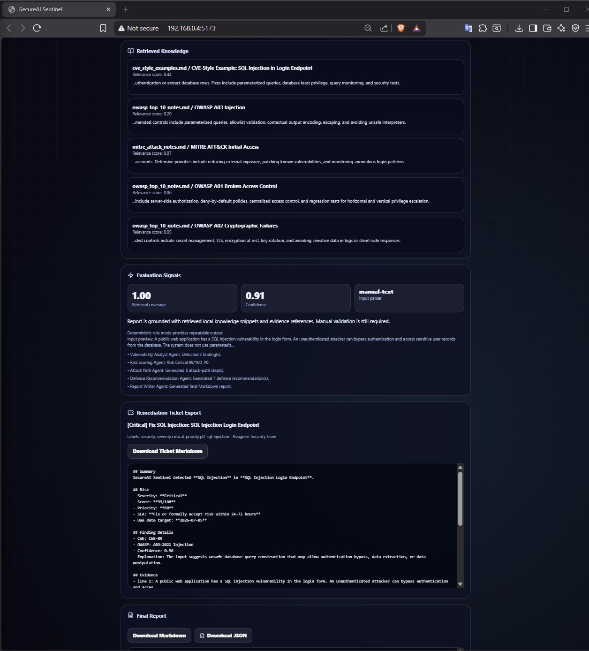Click the manual-text Input parser tile
This screenshot has width=589, height=651.
(409, 298)
